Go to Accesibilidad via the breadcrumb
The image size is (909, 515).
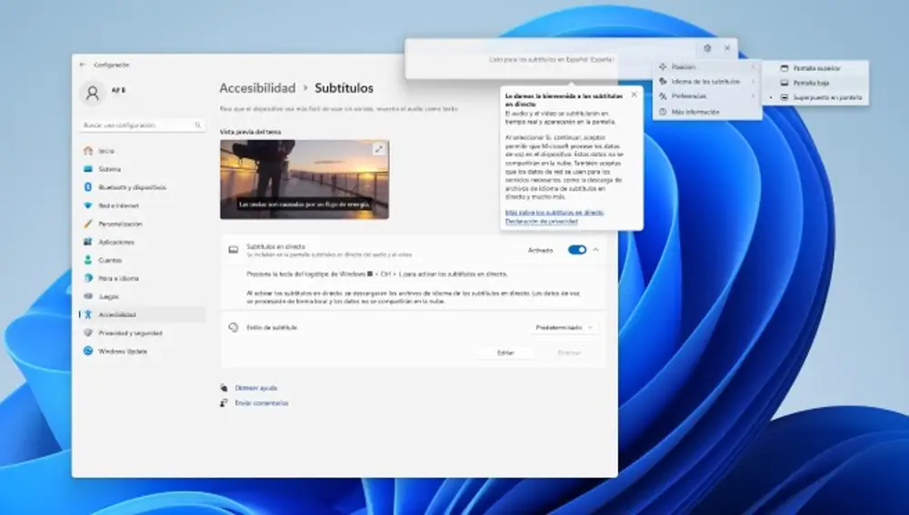pyautogui.click(x=257, y=88)
